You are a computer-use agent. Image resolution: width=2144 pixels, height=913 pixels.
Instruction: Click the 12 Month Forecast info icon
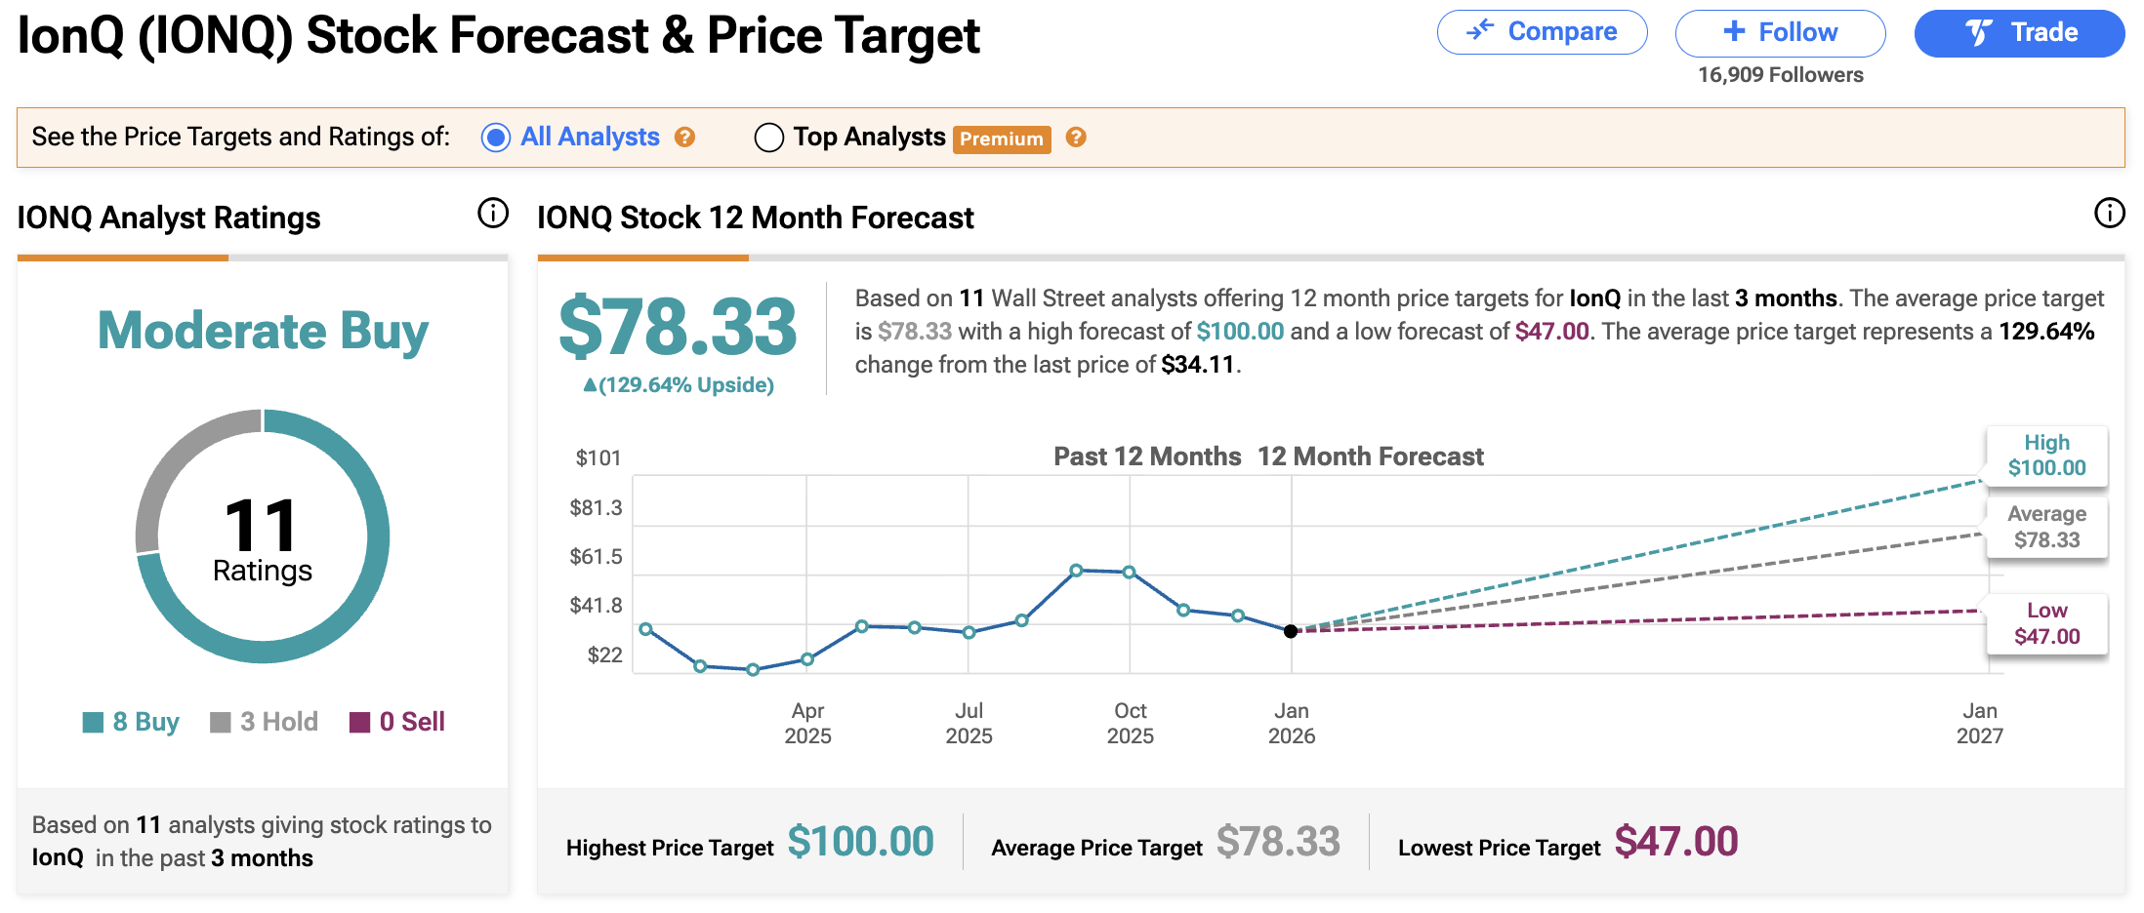pos(2109,213)
